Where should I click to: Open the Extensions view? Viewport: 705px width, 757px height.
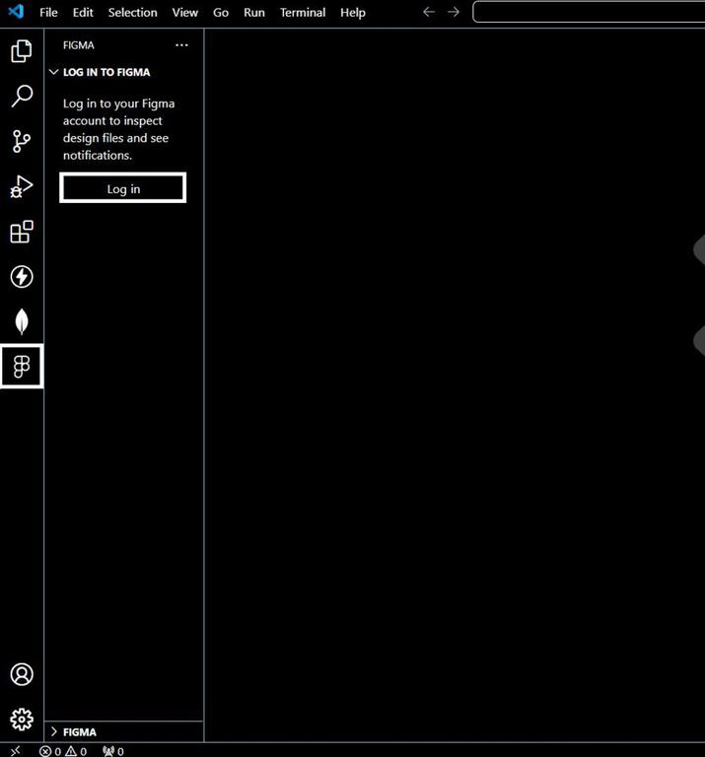click(22, 232)
